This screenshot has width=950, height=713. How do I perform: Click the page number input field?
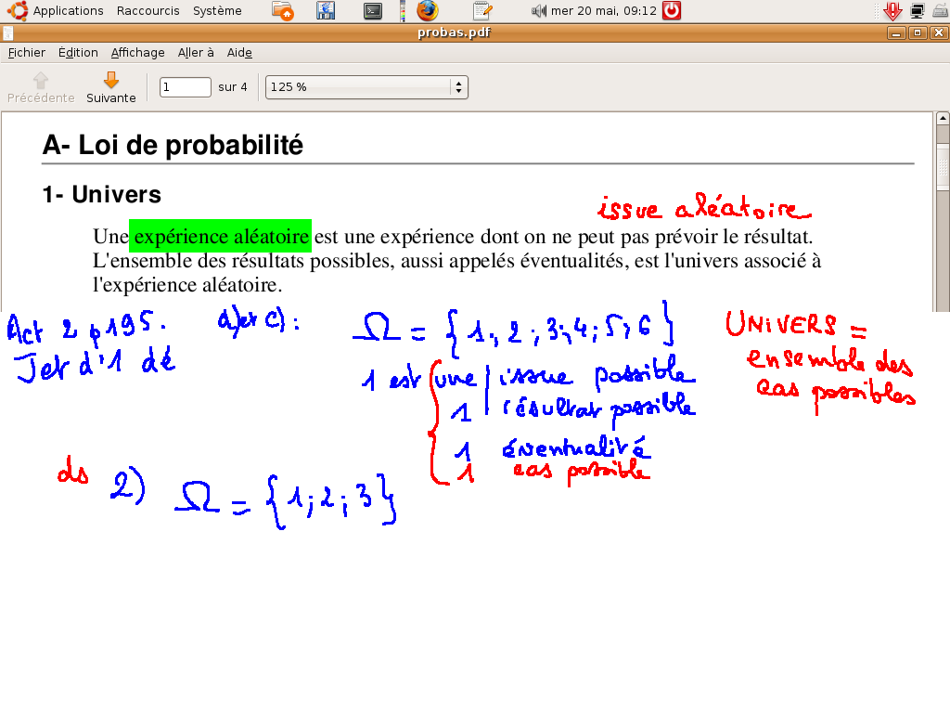pos(186,87)
